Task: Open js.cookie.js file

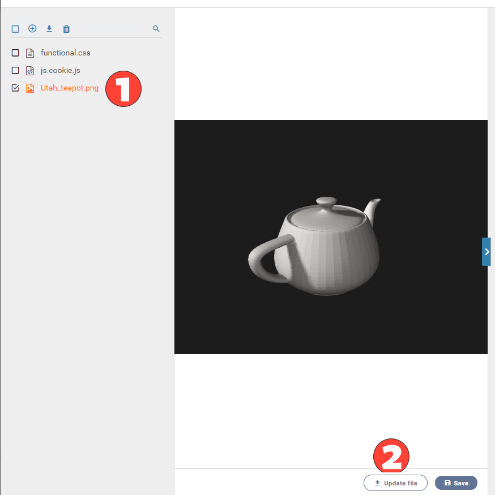Action: (61, 70)
